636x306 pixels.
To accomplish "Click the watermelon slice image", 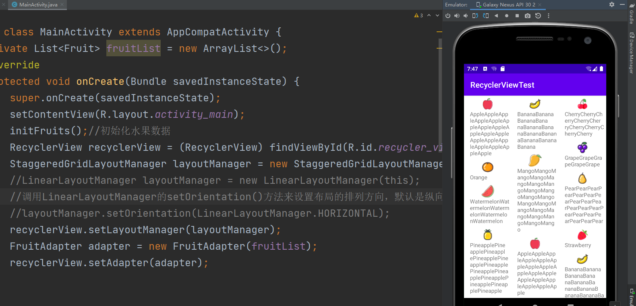I will point(488,191).
